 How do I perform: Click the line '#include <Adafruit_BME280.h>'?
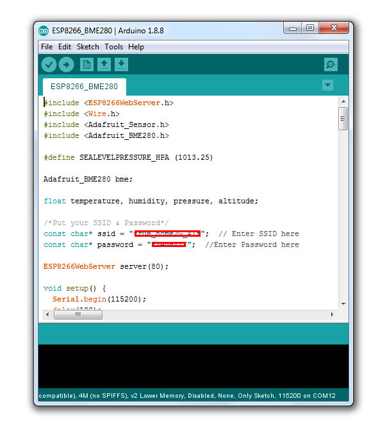[x=106, y=135]
